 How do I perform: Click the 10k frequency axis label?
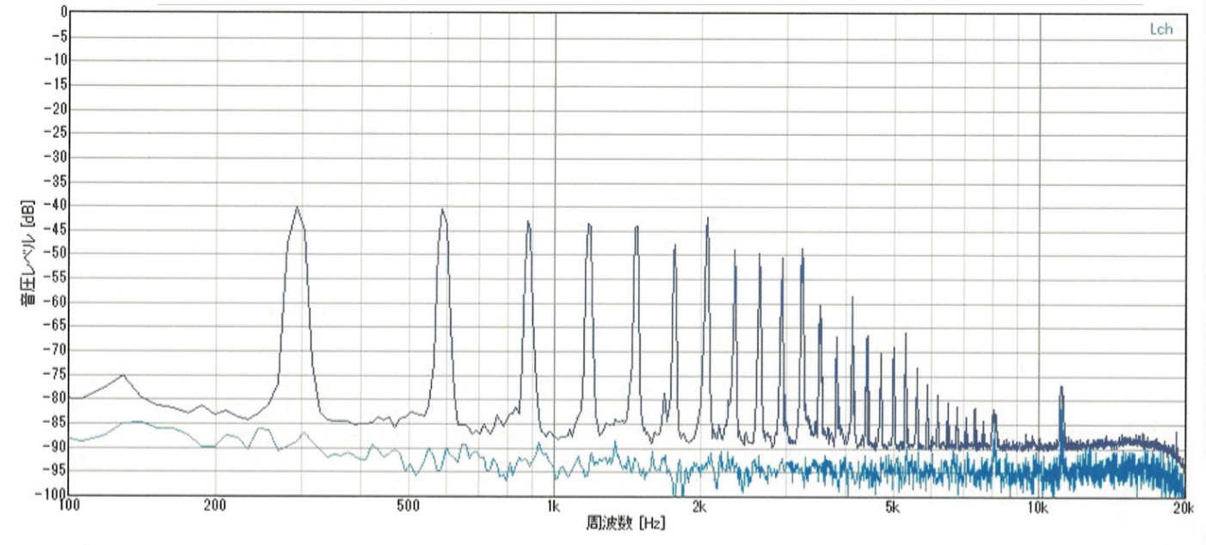click(x=1038, y=507)
